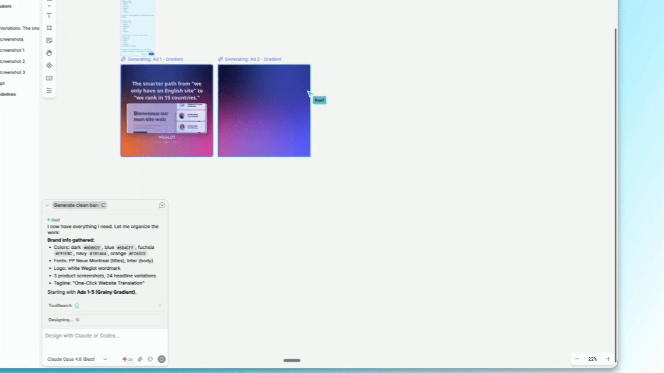664x373 pixels.
Task: Focus the "Design with Claude or Codex" input
Action: pyautogui.click(x=104, y=336)
